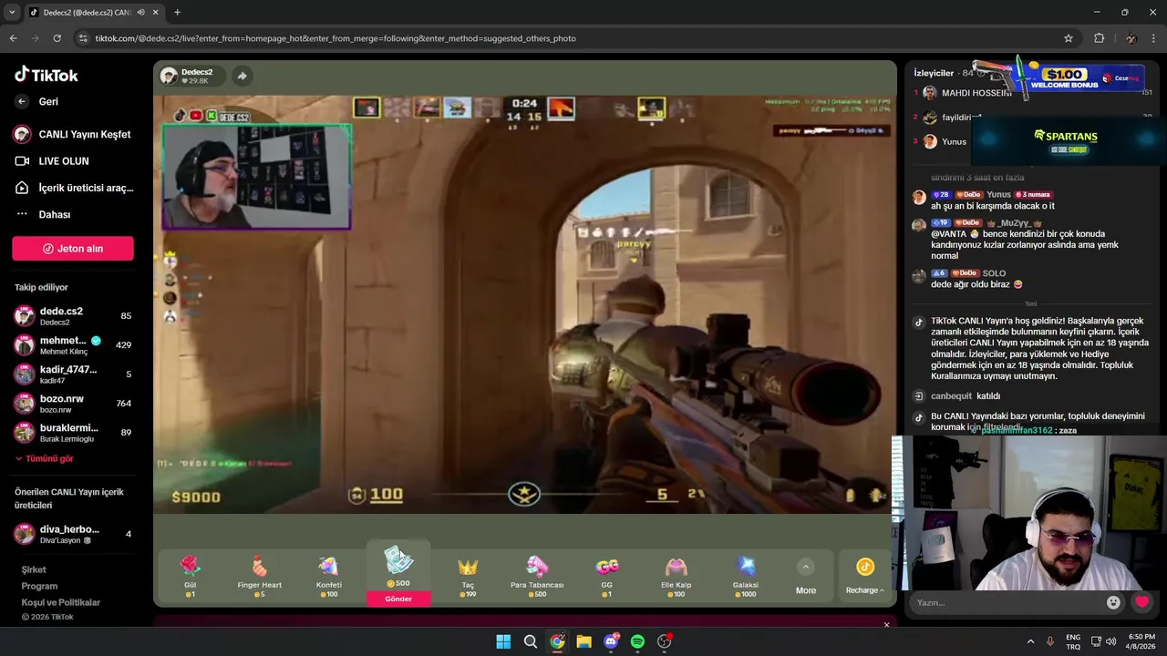Click the address bar URL
This screenshot has height=656, width=1167.
coord(336,38)
